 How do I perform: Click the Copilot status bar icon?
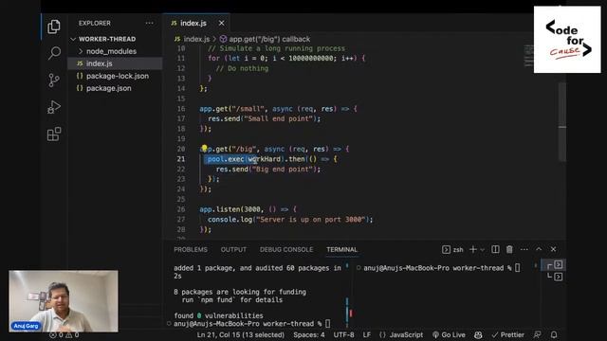[478, 334]
